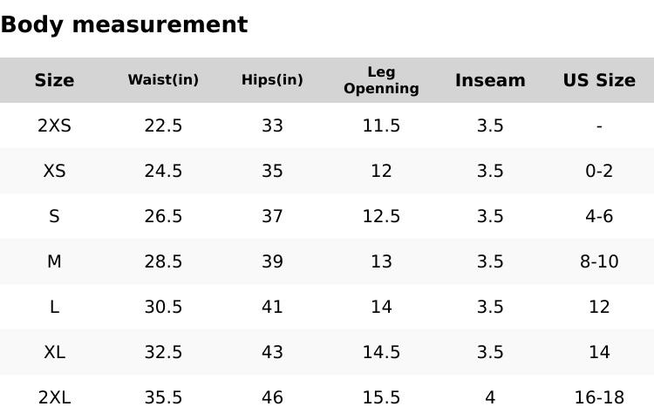Select the 2XS size row label
The width and height of the screenshot is (654, 420).
click(x=54, y=125)
